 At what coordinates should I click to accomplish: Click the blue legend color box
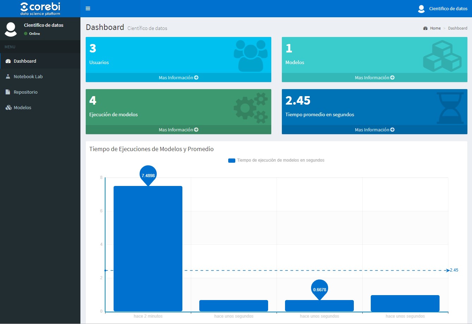point(232,161)
